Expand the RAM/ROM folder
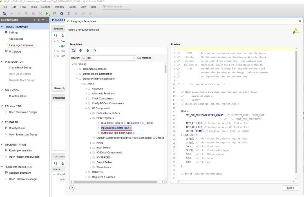 [x=86, y=172]
